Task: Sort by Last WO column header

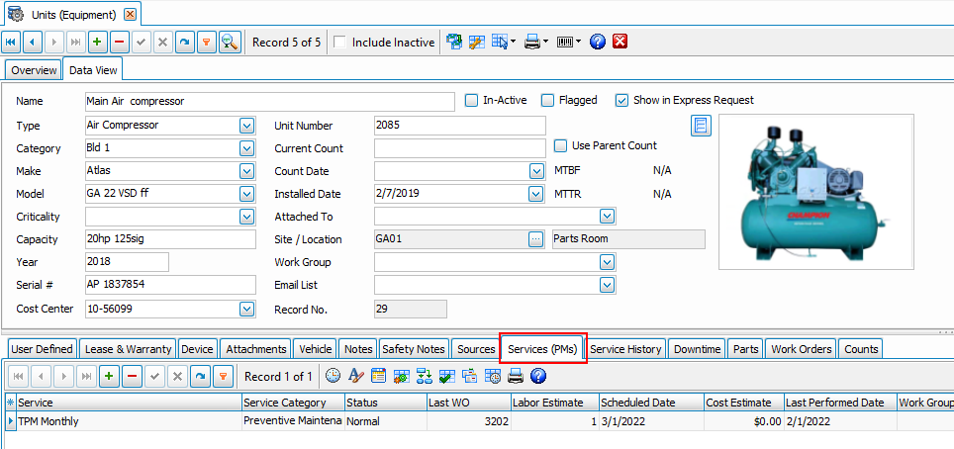Action: pos(468,403)
